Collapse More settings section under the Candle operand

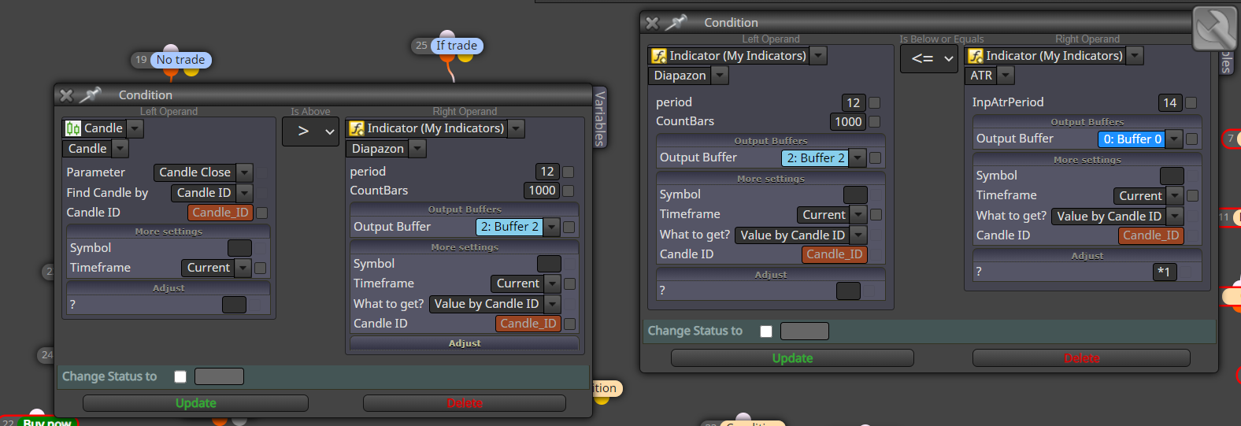(169, 232)
